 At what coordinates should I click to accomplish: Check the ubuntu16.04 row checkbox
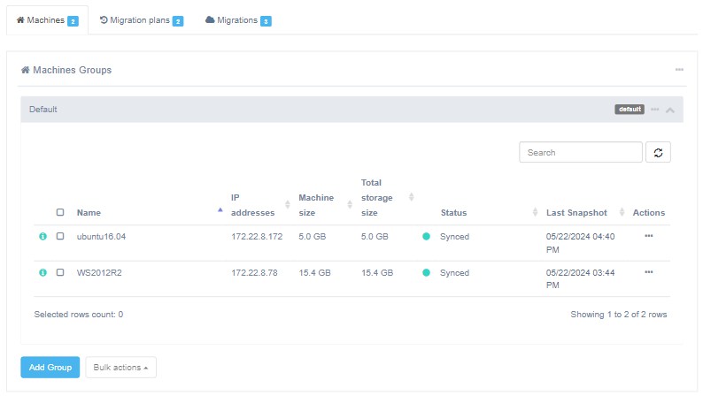pos(60,237)
